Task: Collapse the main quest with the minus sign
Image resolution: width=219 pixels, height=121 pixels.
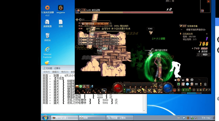Action: [181, 30]
